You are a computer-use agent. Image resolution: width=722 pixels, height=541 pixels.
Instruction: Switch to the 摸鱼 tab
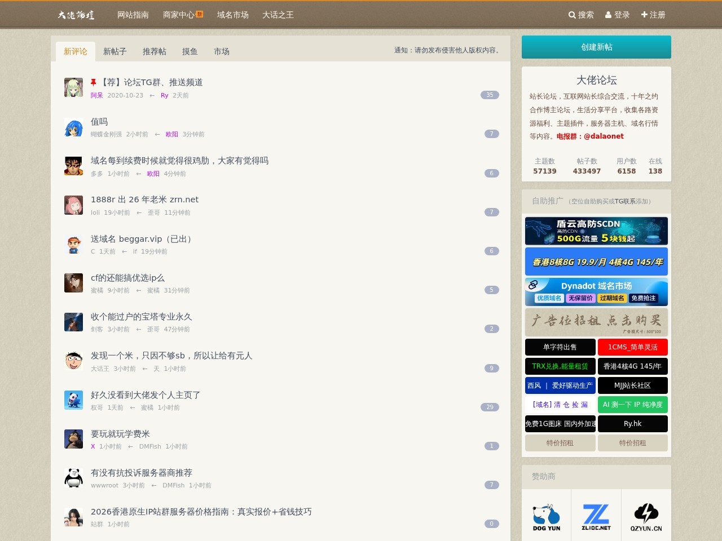(190, 51)
